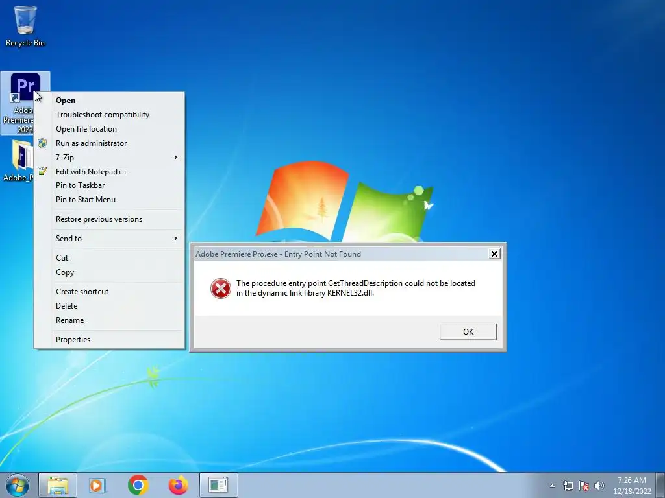Choose Copy from the context menu
The width and height of the screenshot is (665, 498).
109,272
